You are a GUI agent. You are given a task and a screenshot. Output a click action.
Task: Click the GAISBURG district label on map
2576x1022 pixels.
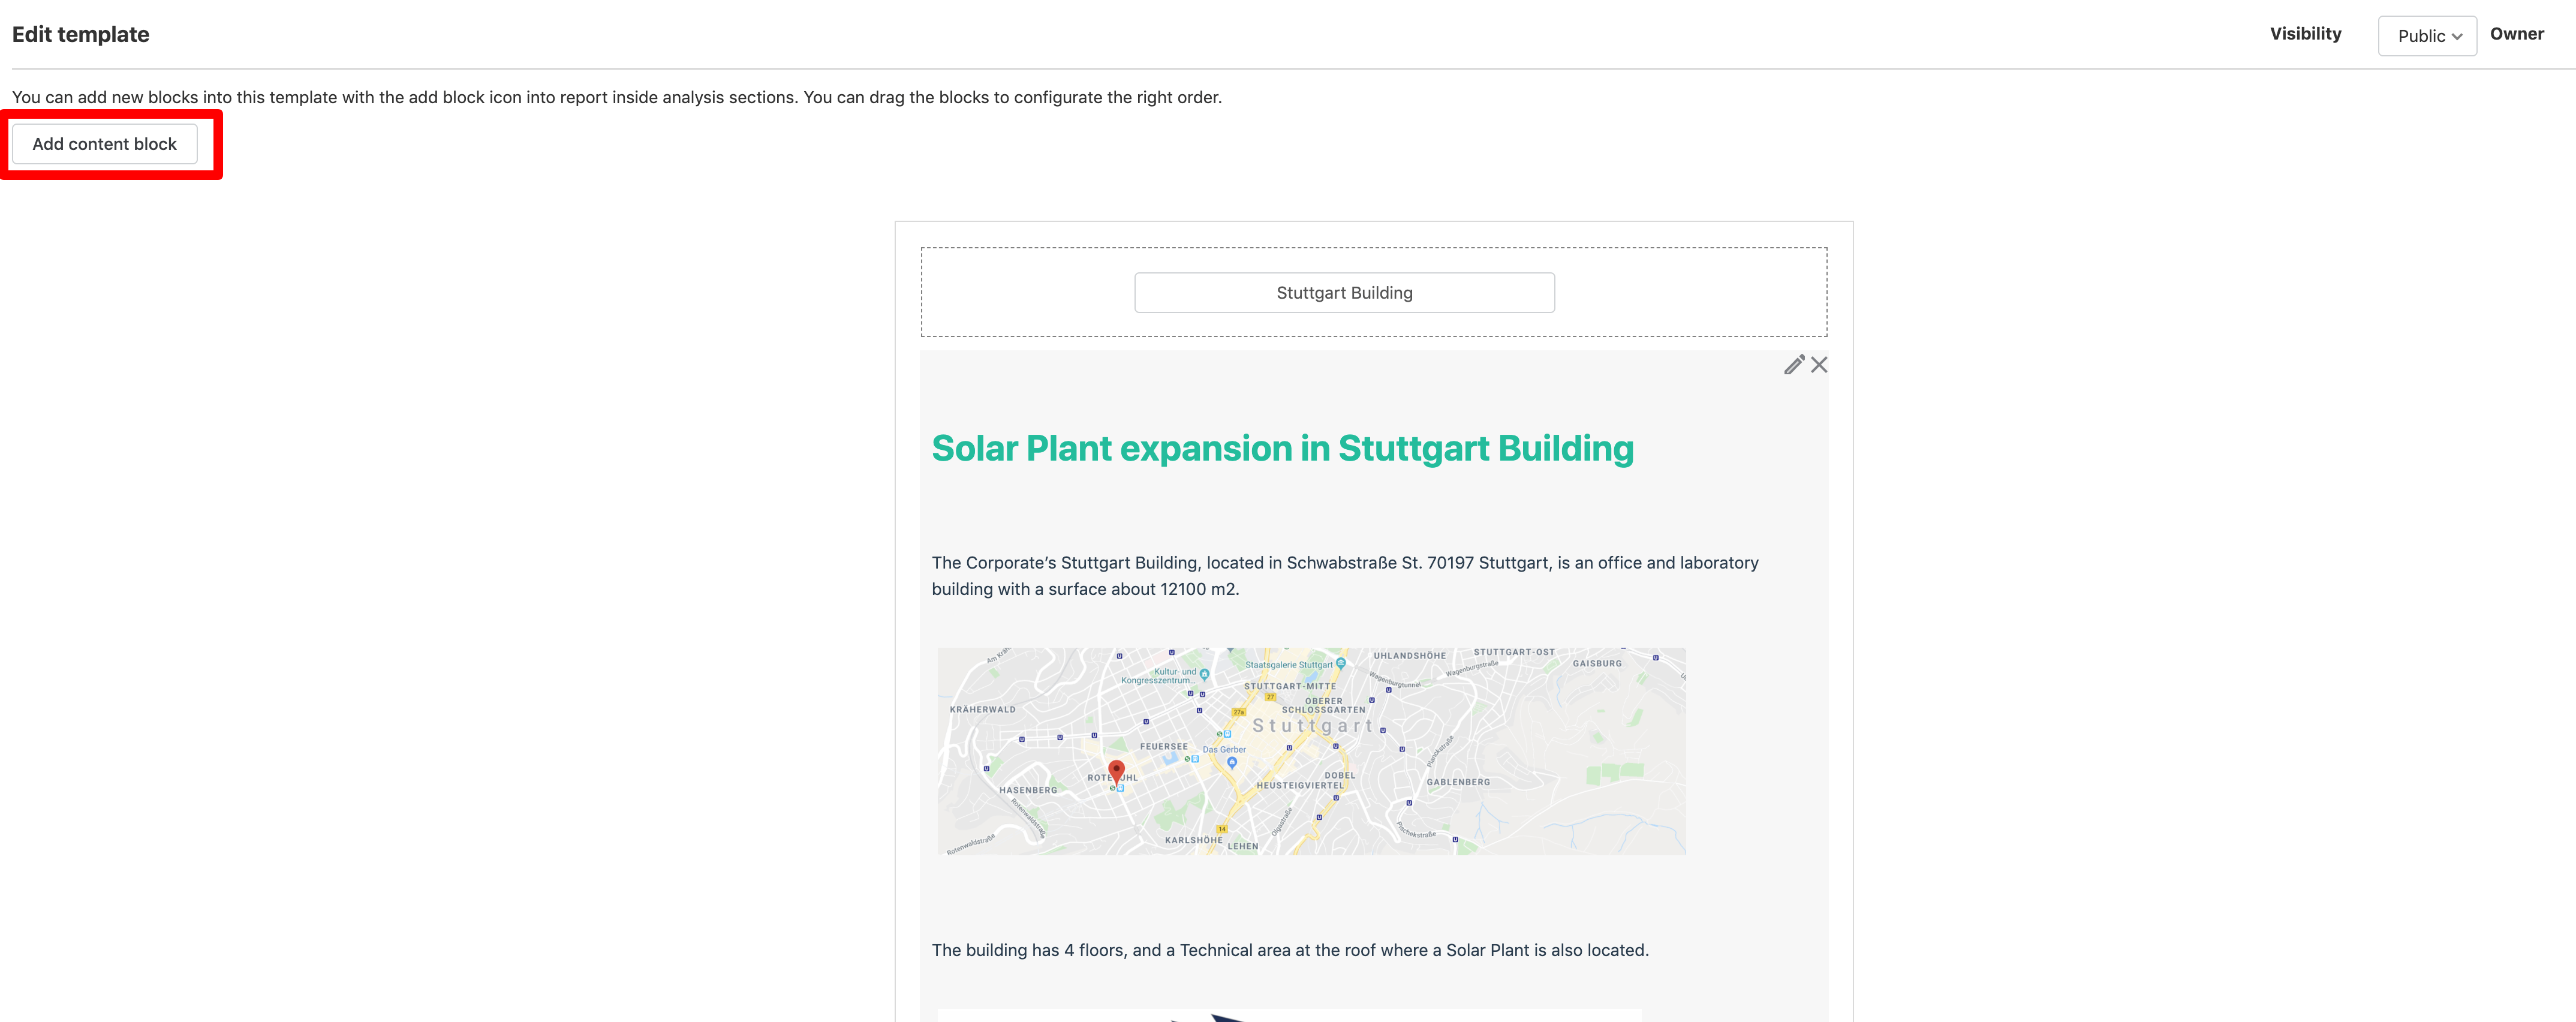click(1597, 663)
